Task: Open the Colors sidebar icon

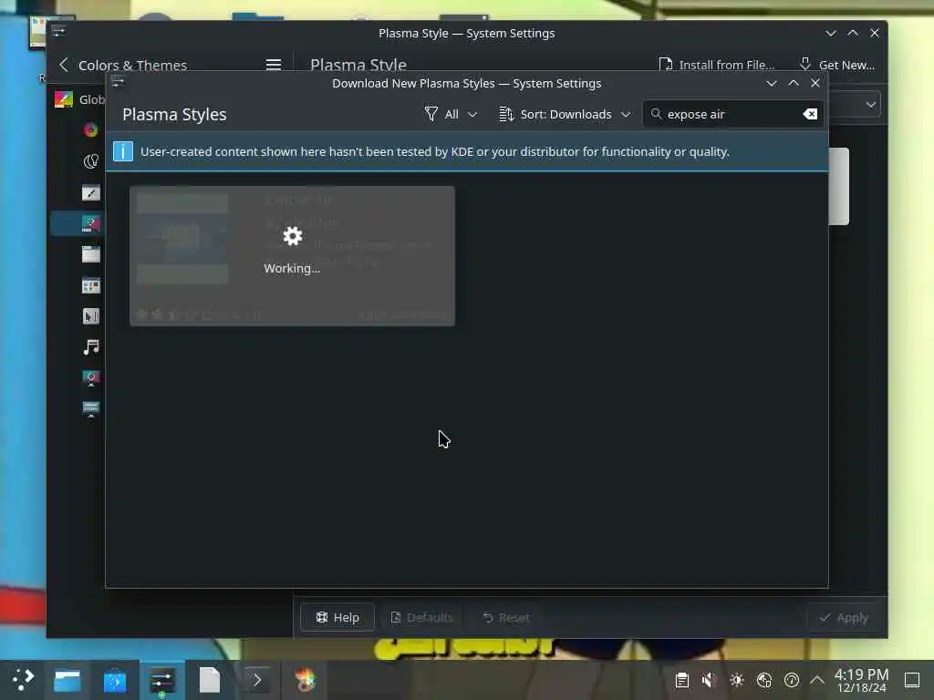Action: (x=90, y=129)
